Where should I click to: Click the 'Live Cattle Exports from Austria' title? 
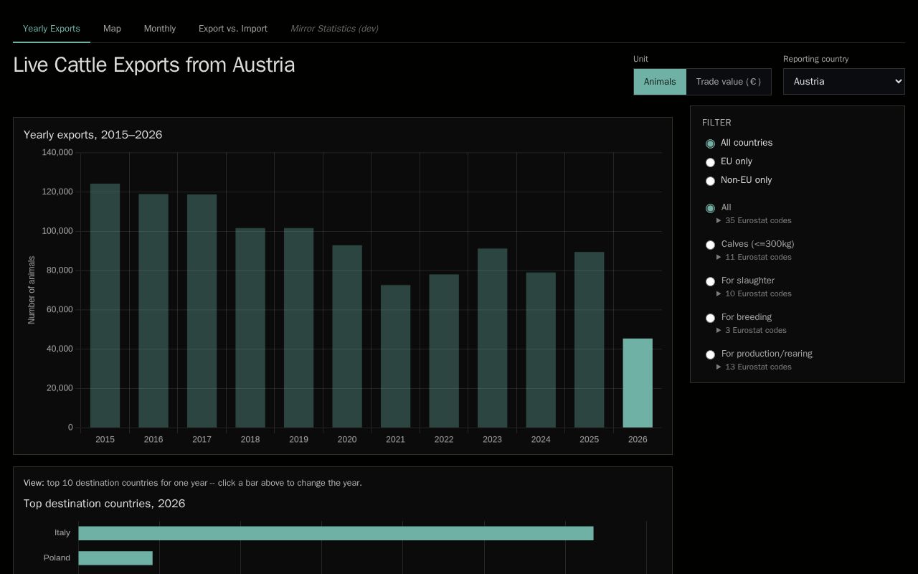tap(154, 65)
